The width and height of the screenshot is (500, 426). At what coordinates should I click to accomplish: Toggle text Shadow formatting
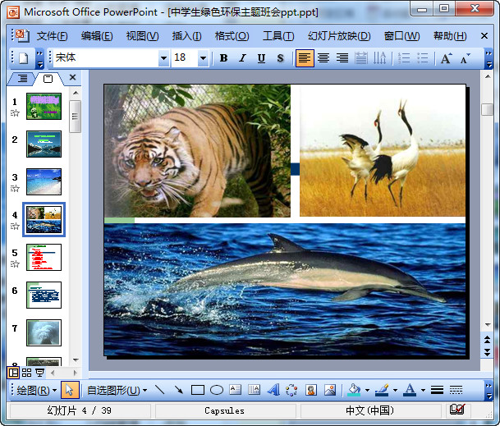280,58
